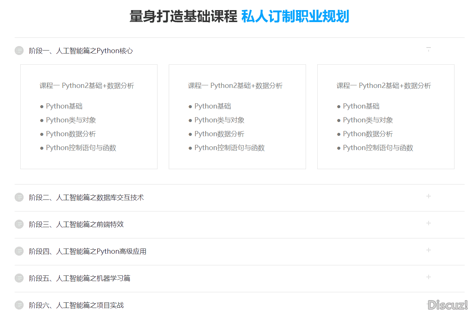
Task: Open the 阶段五、人工智能篇之机器学习篇 section
Action: 80,278
